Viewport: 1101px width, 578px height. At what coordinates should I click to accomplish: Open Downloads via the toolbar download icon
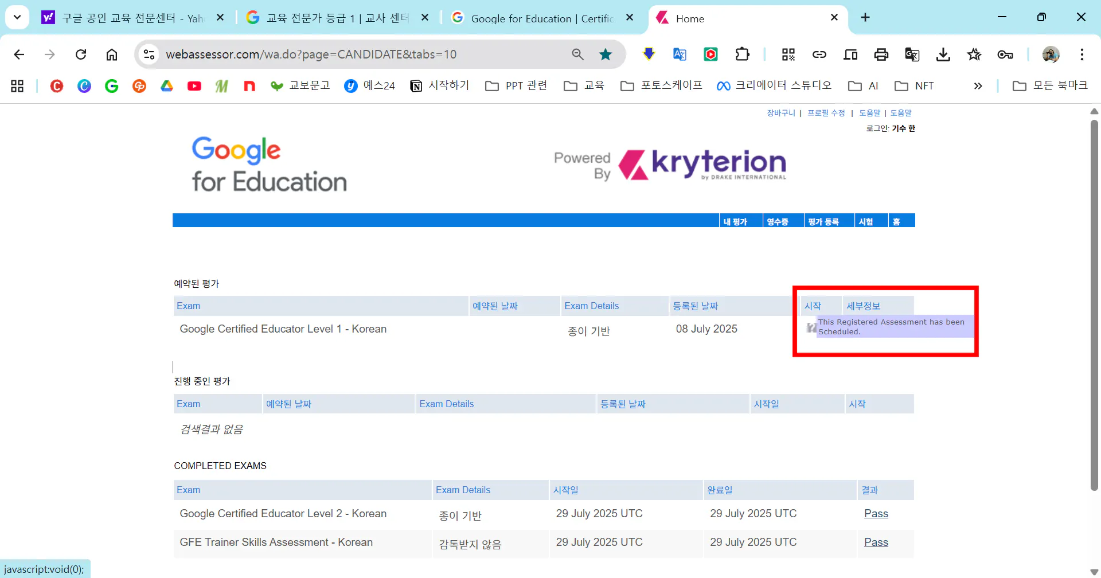(943, 54)
